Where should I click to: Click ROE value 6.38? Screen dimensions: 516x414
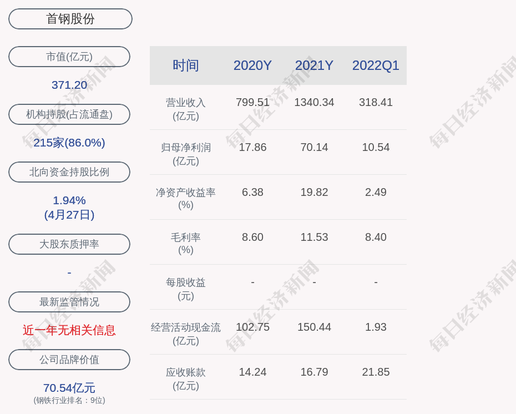point(252,192)
